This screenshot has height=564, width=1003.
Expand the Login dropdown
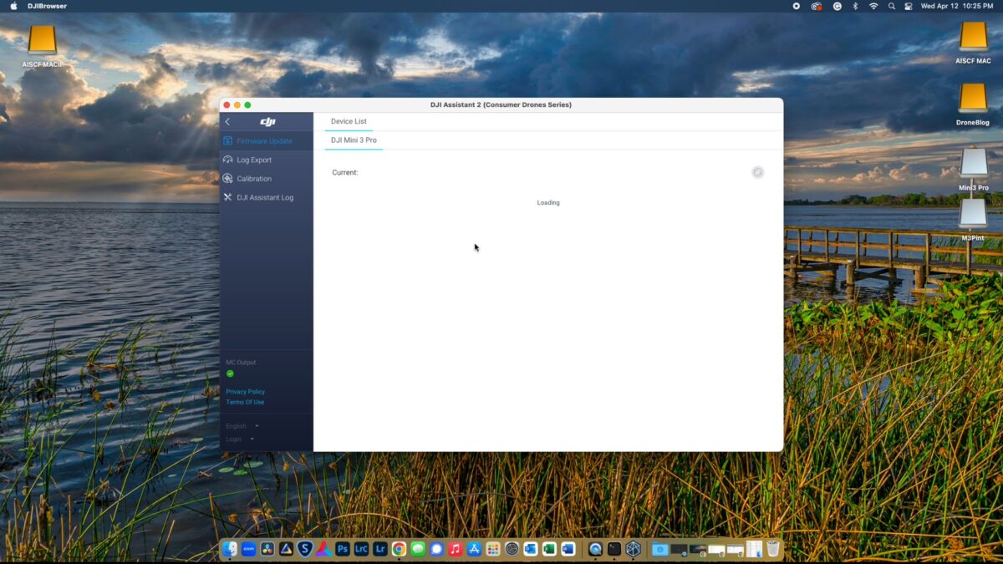239,440
